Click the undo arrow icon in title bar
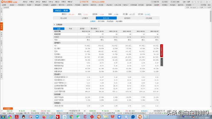Screen dimensions: 212x119 [x=196, y=2]
